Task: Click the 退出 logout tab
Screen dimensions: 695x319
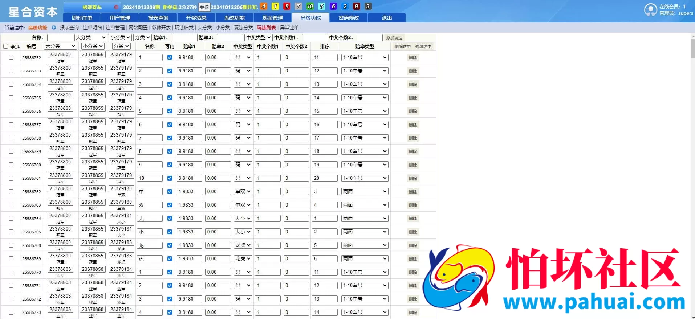Action: pos(387,18)
